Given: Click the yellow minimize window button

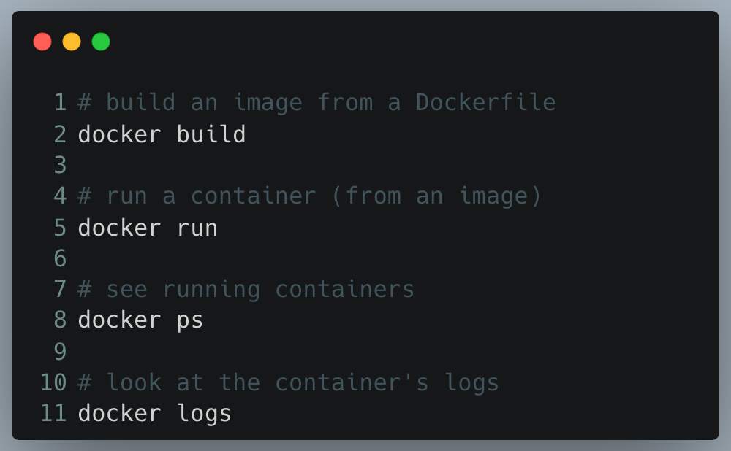Looking at the screenshot, I should click(72, 42).
